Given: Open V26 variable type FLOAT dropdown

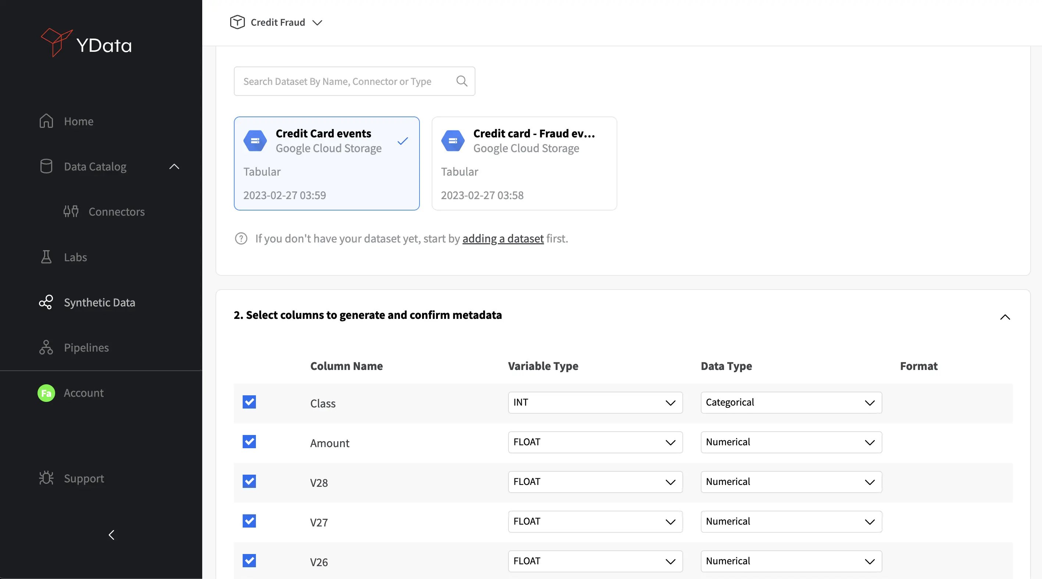Looking at the screenshot, I should 595,561.
